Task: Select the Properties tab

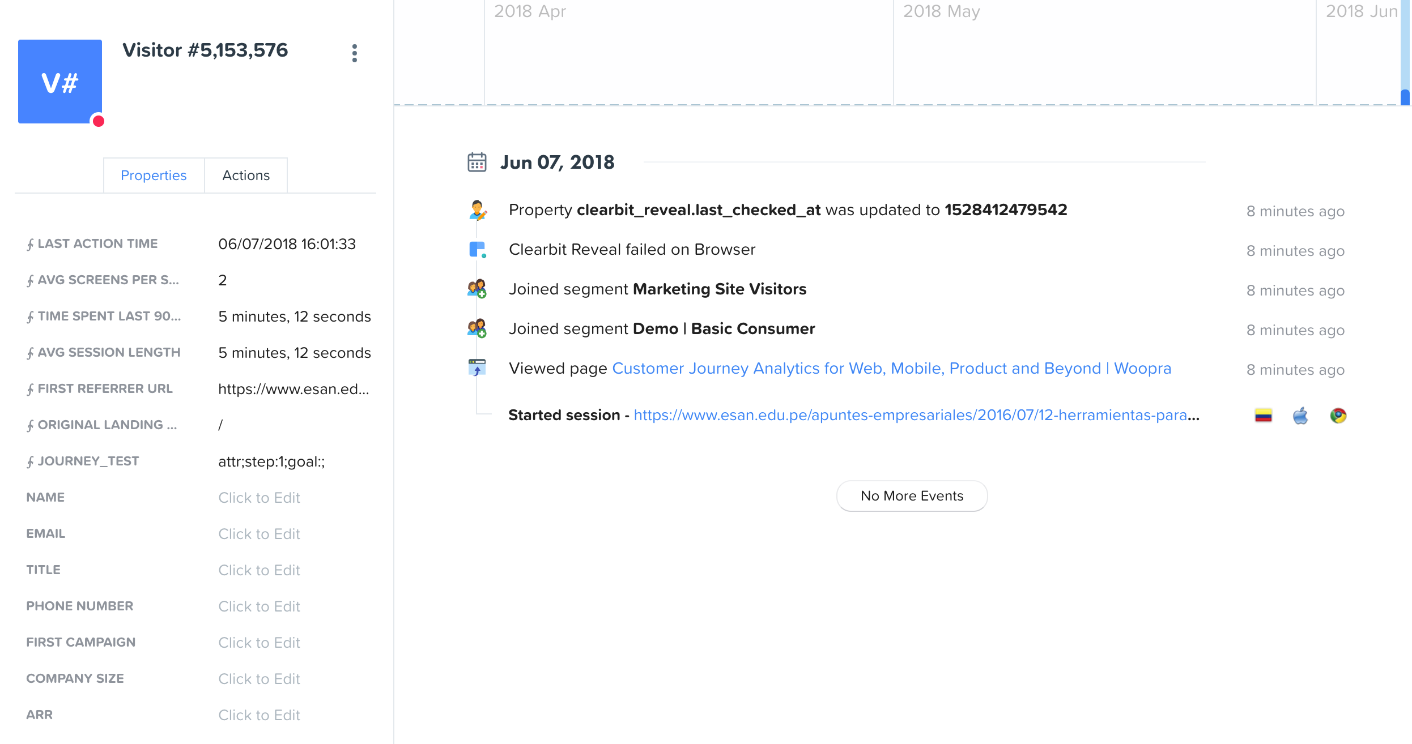Action: (x=154, y=176)
